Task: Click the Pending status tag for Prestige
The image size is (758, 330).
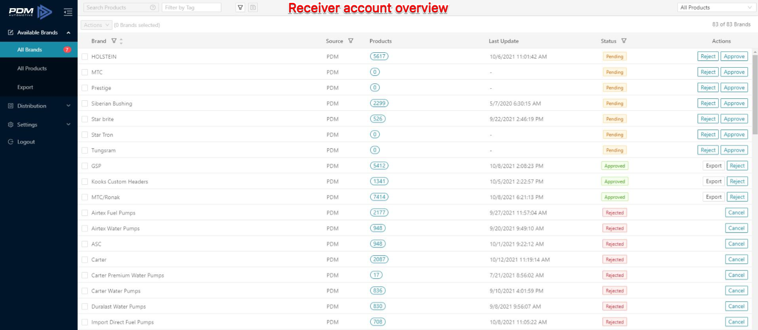Action: (614, 88)
